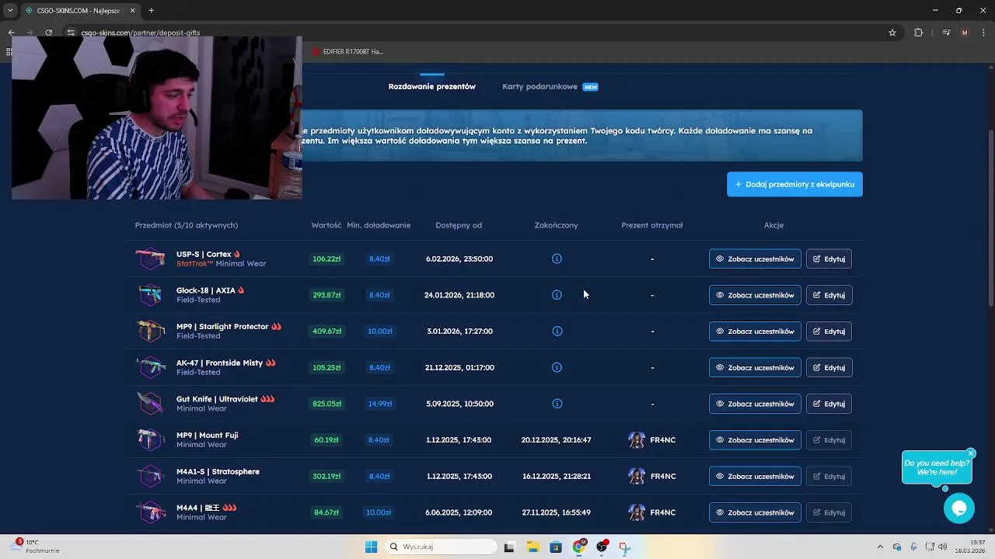Open info icon for USP-S Cortex row
Viewport: 995px width, 559px height.
coord(557,259)
